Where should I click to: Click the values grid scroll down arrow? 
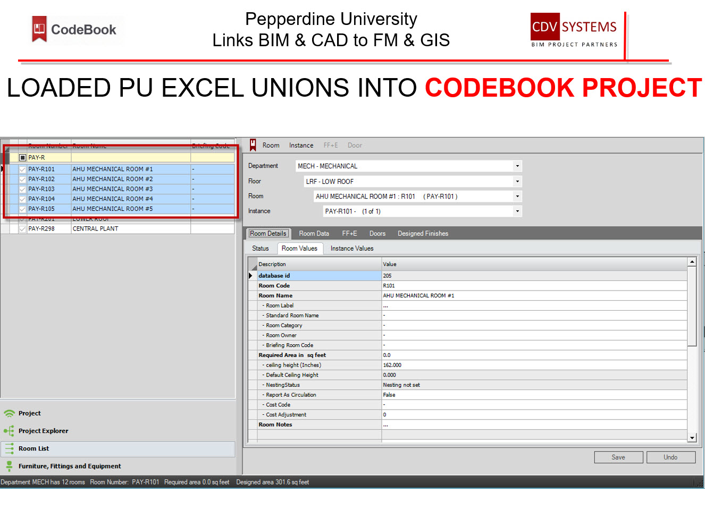[692, 438]
